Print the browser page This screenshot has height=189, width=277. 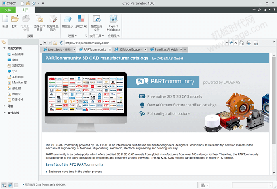pos(249,43)
